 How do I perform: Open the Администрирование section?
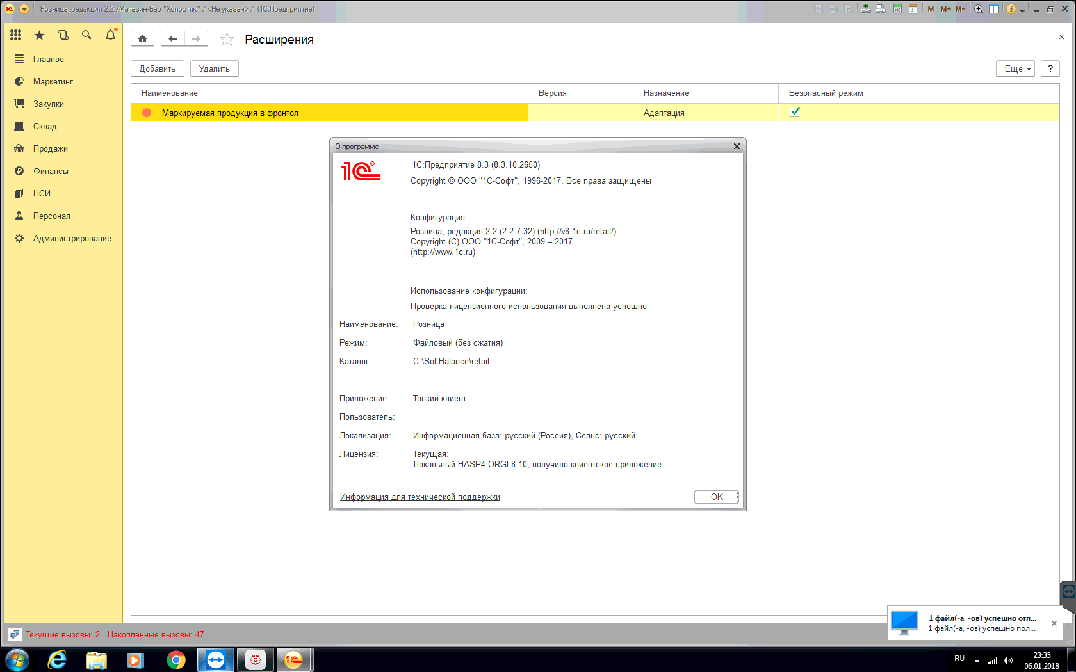pos(63,238)
